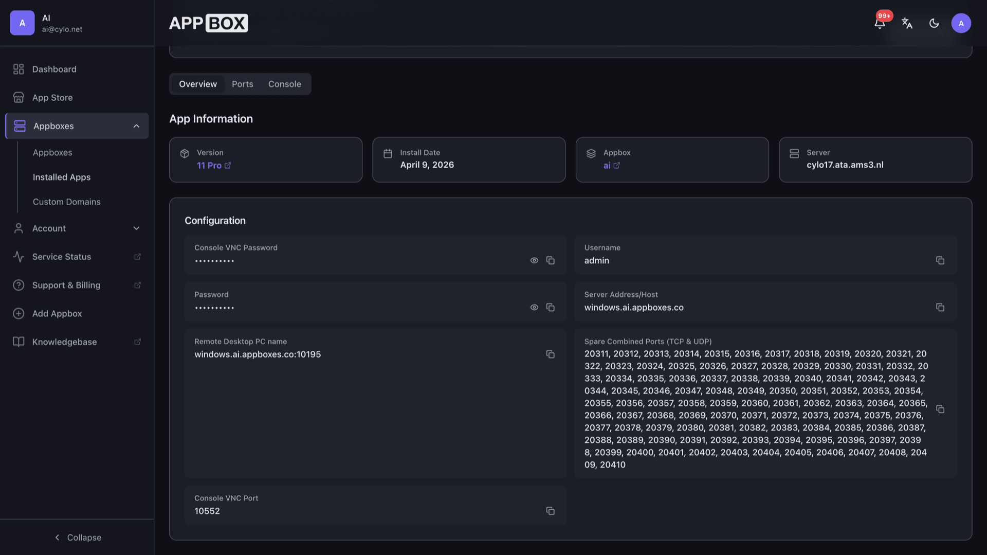Screen dimensions: 987x555
Task: Click the Support & Billing external link icon
Action: pos(138,285)
